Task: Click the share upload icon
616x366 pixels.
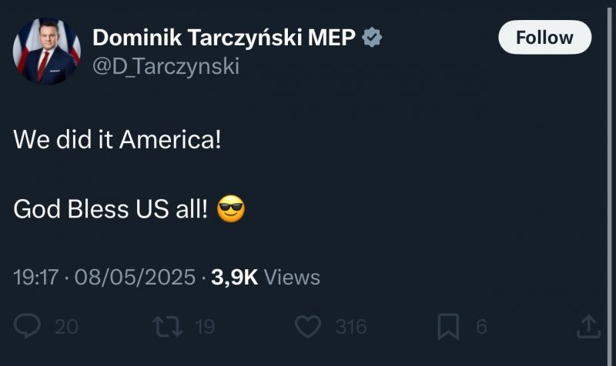Action: coord(588,326)
